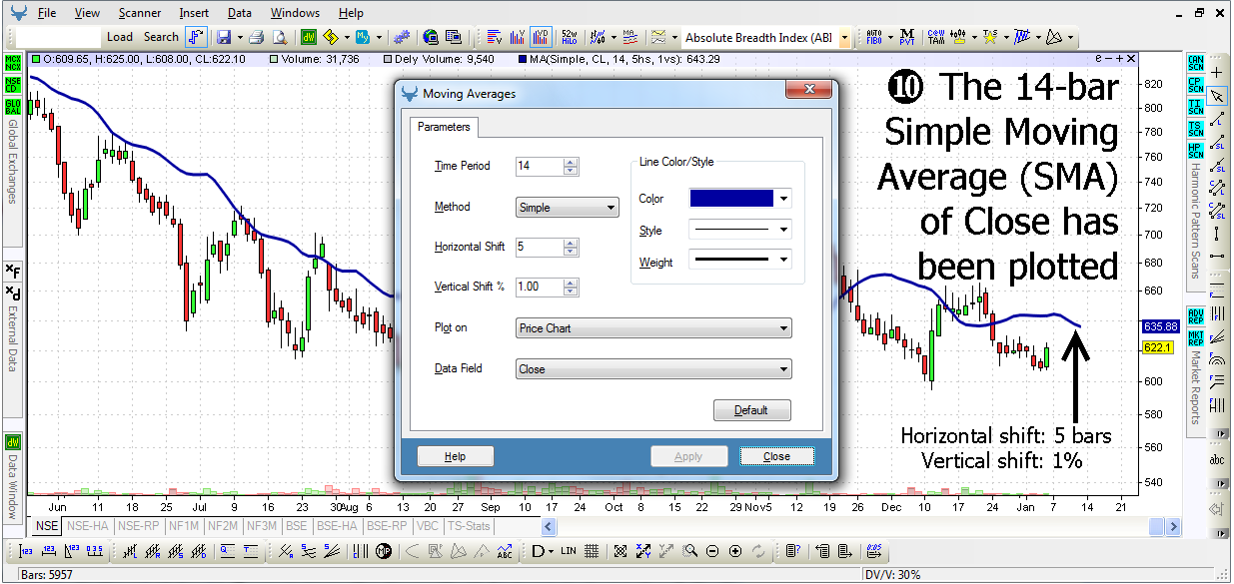The height and width of the screenshot is (584, 1234).
Task: Click the CAN SCN sidebar icon
Action: (x=1195, y=63)
